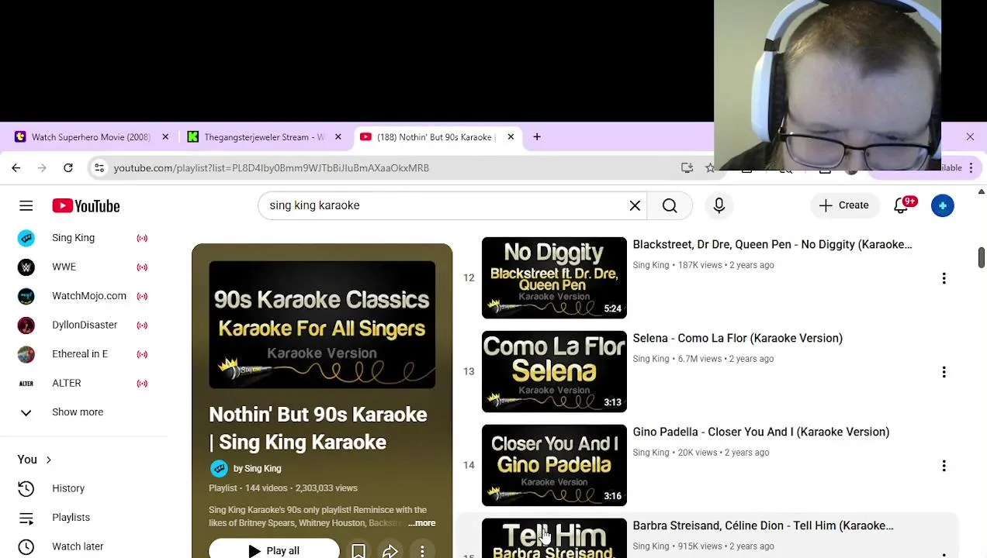Viewport: 987px width, 558px height.
Task: Click the page vertical scrollbar thumb
Action: coord(981,258)
